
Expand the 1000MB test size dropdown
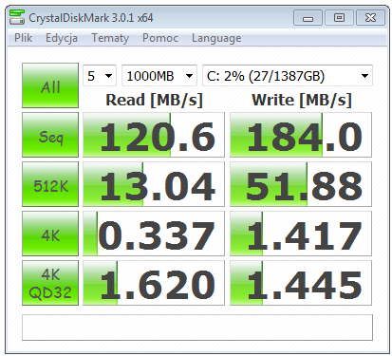[x=159, y=76]
